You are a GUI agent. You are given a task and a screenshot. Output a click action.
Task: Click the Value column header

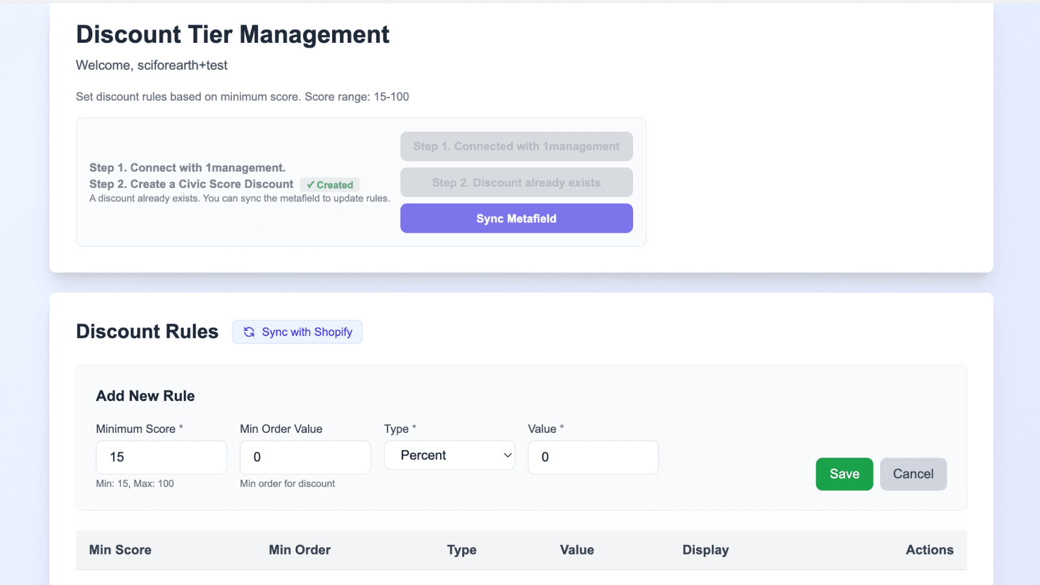coord(577,550)
